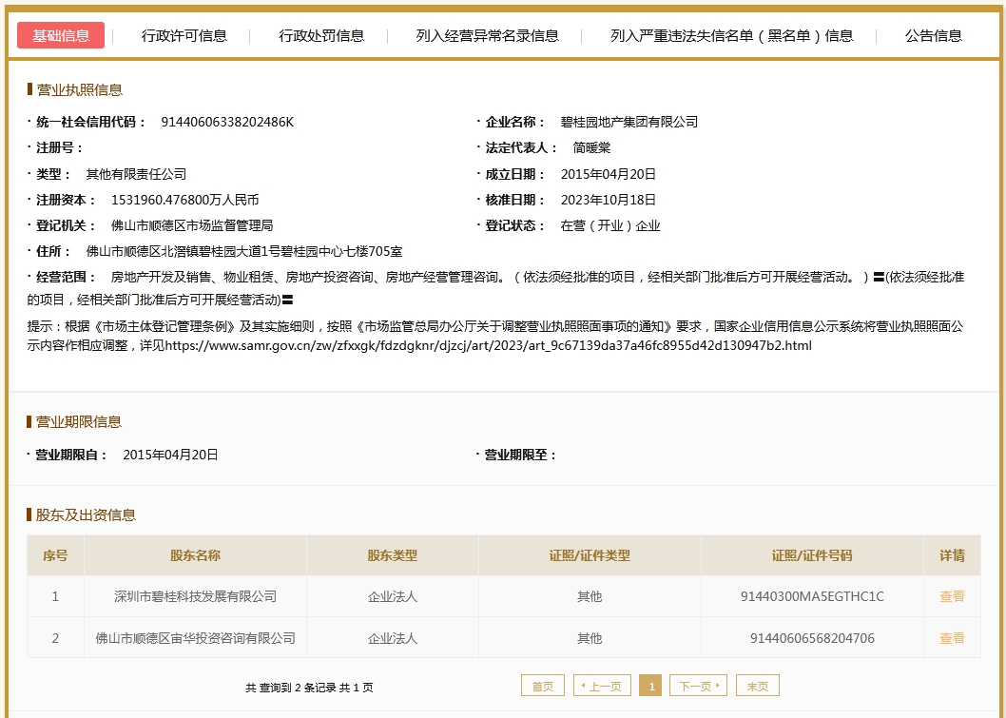
Task: View details for 深圳市碧桂科技发展有限公司
Action: [x=952, y=596]
